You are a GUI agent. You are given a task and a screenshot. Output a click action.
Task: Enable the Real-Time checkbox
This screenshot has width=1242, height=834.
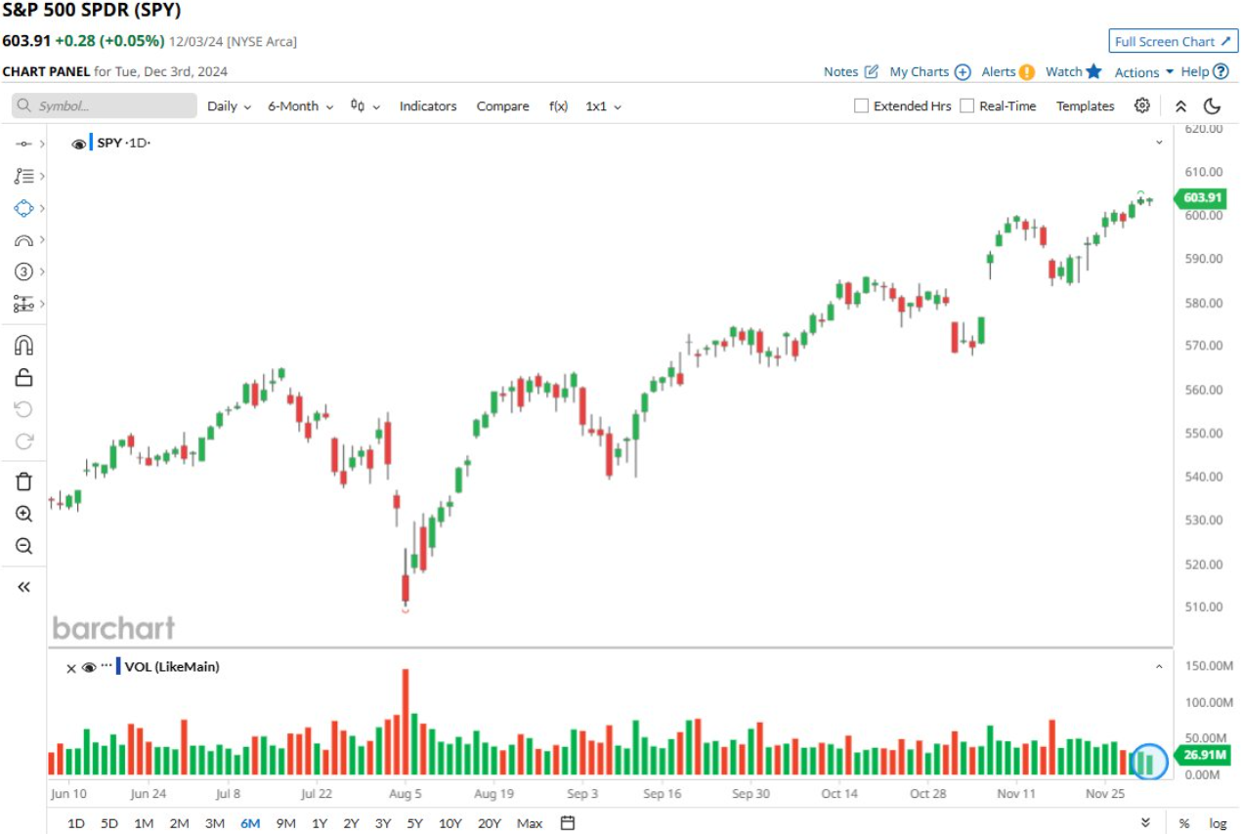click(x=966, y=105)
